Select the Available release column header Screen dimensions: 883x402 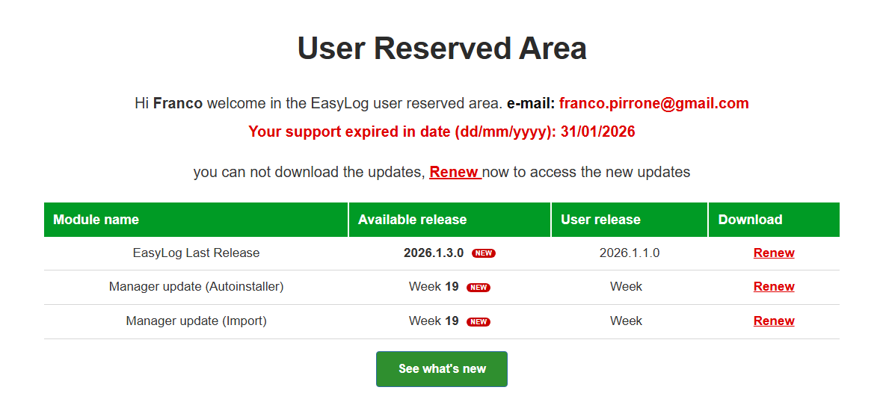(450, 220)
